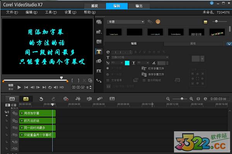This screenshot has width=232, height=154.
Task: Click the Play button in preview
Action: coord(19,87)
